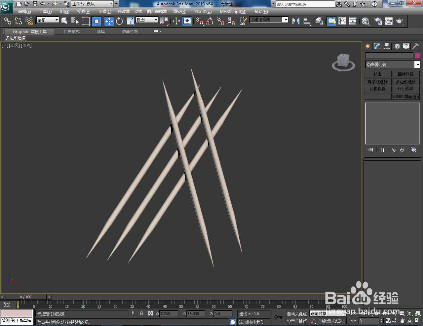Toggle the rectangular selection region mode
Screen dimensions: 423x326
click(86, 21)
